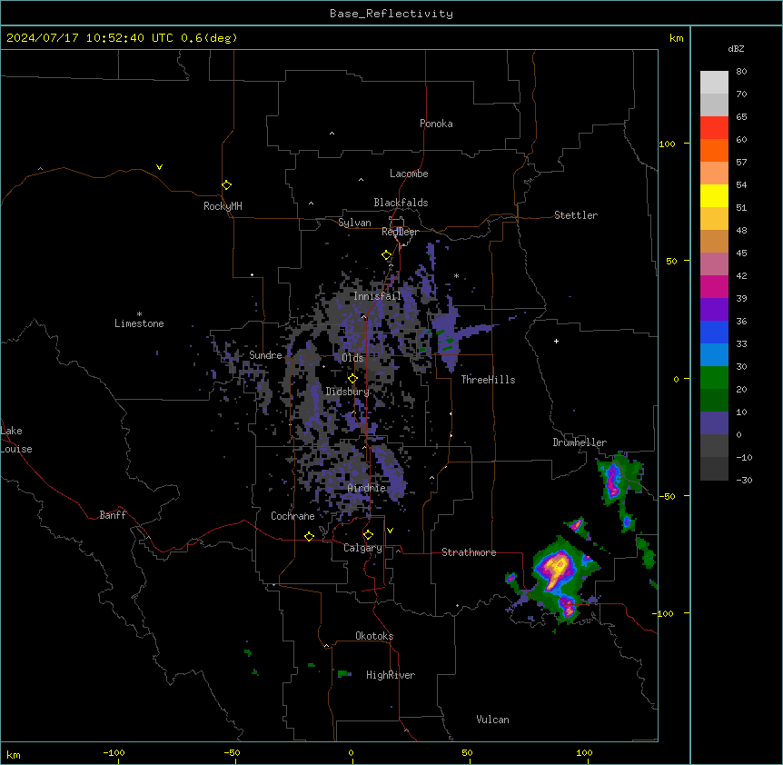Select the storm cell just below Drumheller

pos(614,481)
